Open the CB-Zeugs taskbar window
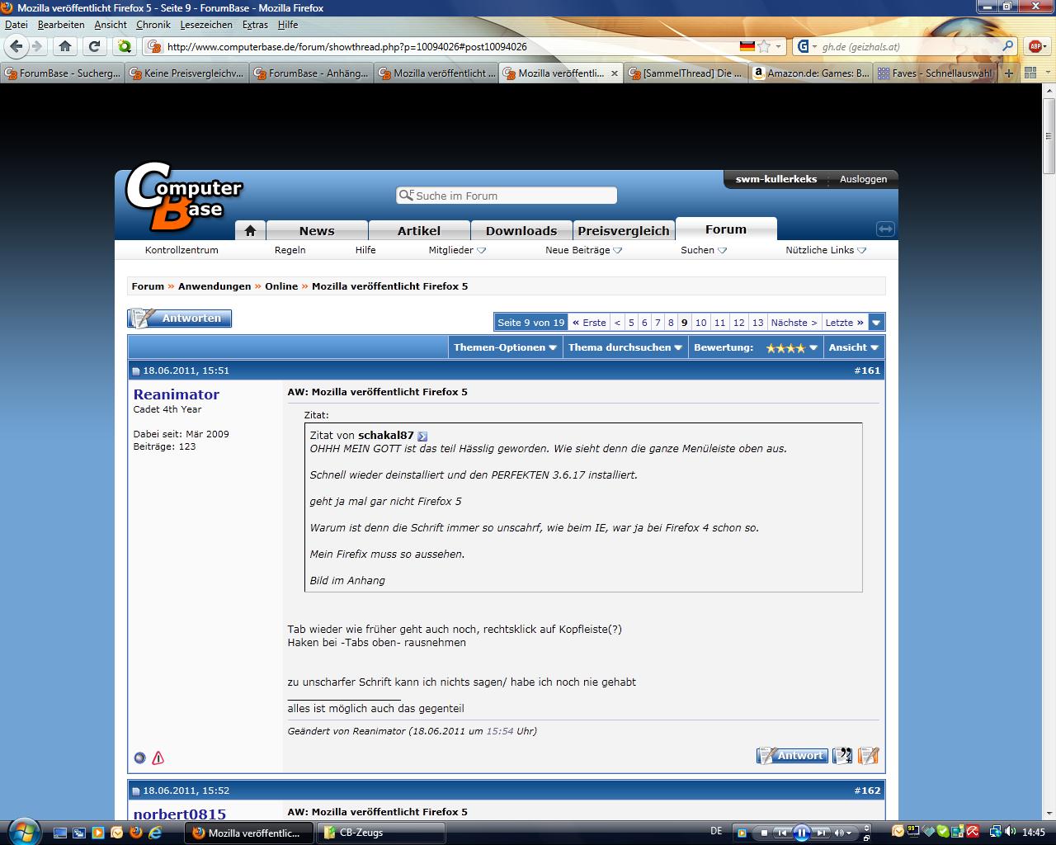Screen dimensions: 1056x845 [x=380, y=833]
